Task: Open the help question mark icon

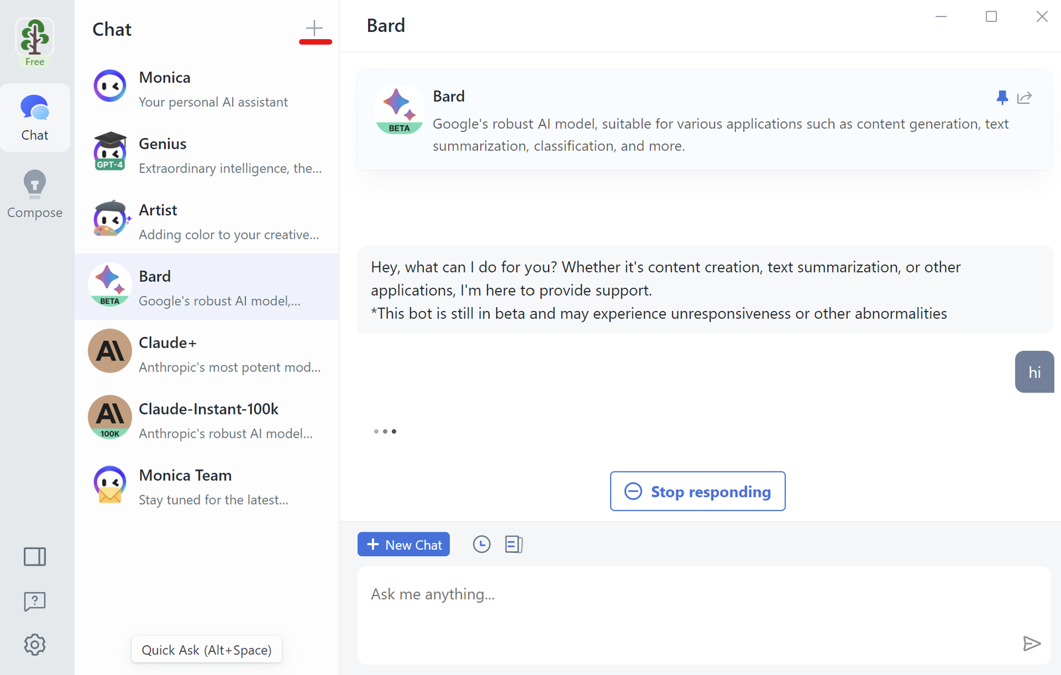Action: (x=34, y=601)
